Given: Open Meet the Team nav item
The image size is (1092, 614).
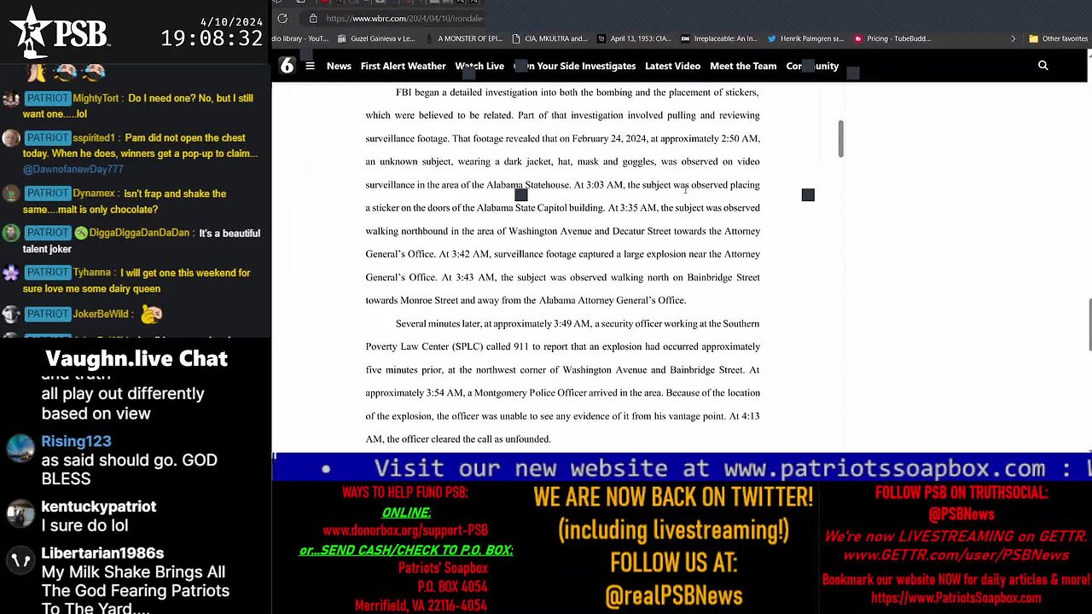Looking at the screenshot, I should (x=743, y=66).
